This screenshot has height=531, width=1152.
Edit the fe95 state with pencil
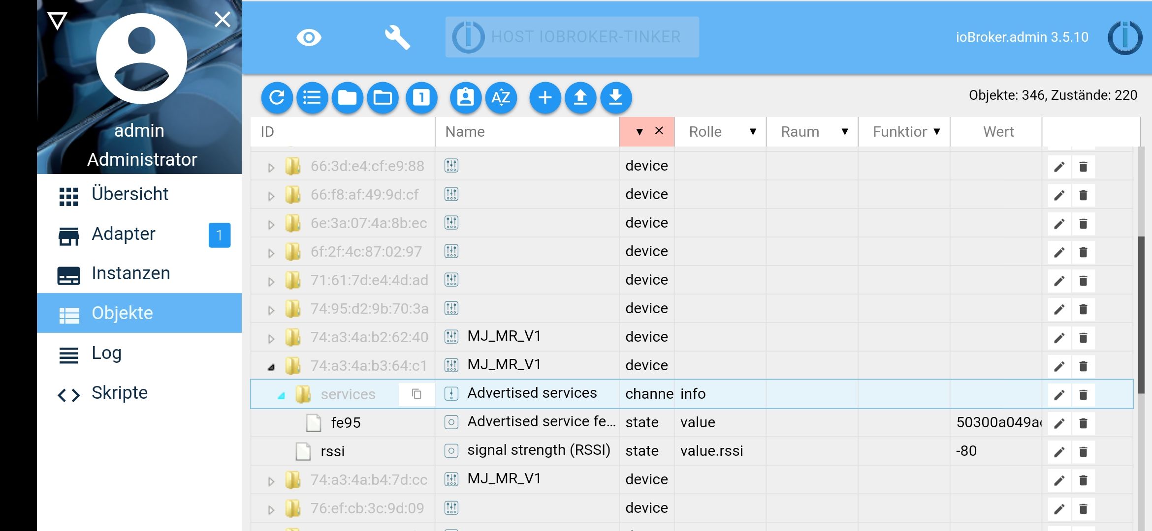[x=1059, y=423]
